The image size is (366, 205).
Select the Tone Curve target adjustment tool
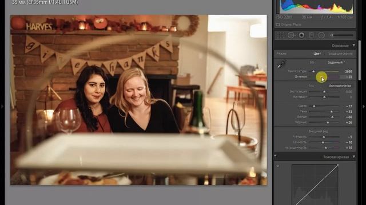point(278,166)
